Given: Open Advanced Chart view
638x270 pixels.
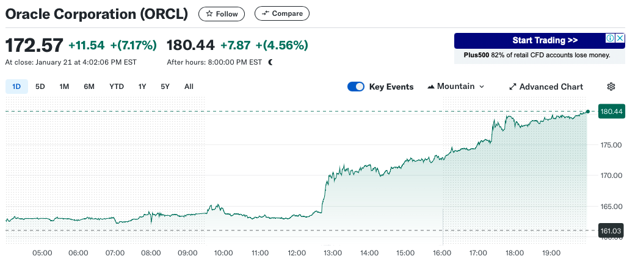Looking at the screenshot, I should 546,87.
